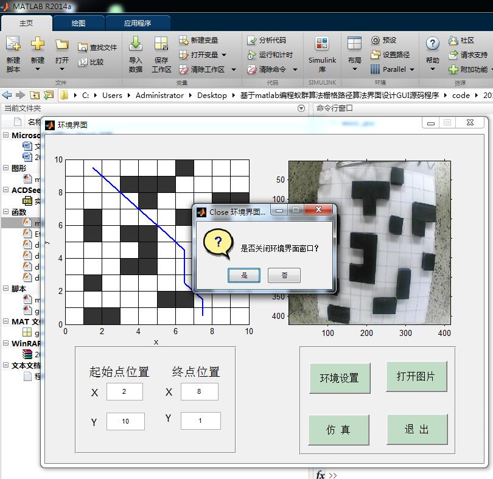Open Community (社区)

pos(461,40)
